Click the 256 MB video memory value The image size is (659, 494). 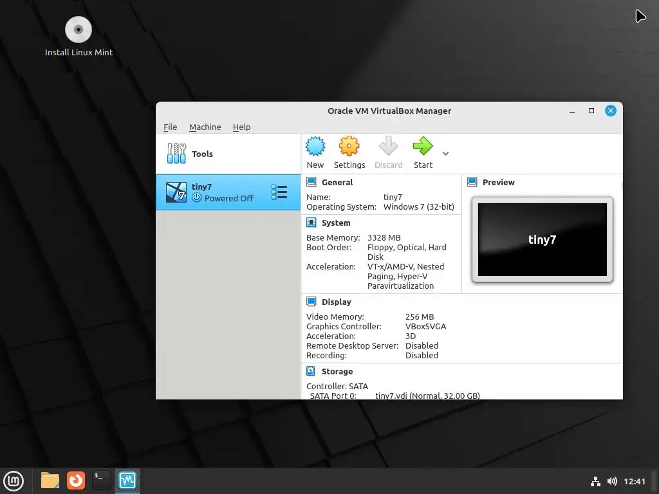[420, 316]
